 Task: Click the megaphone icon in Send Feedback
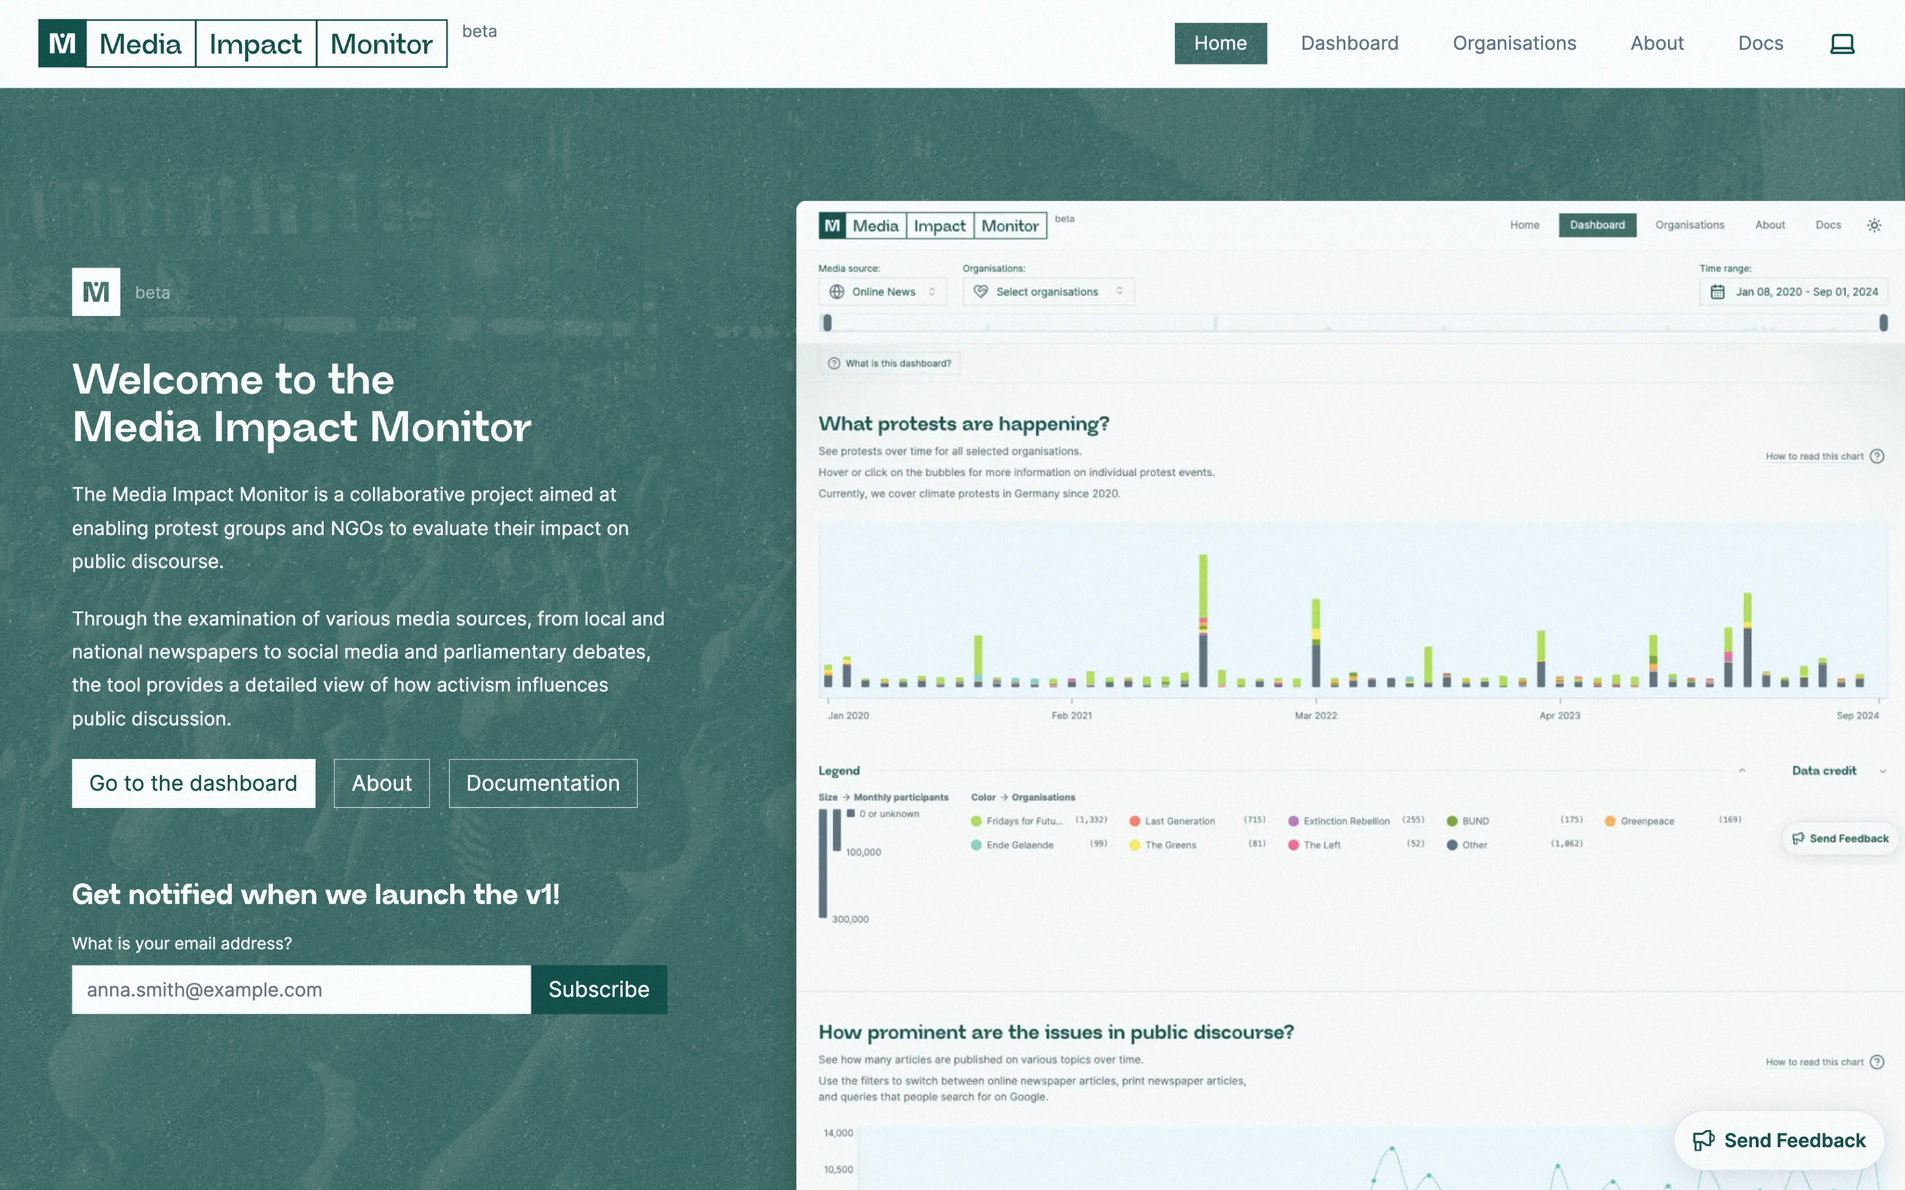(x=1703, y=1140)
